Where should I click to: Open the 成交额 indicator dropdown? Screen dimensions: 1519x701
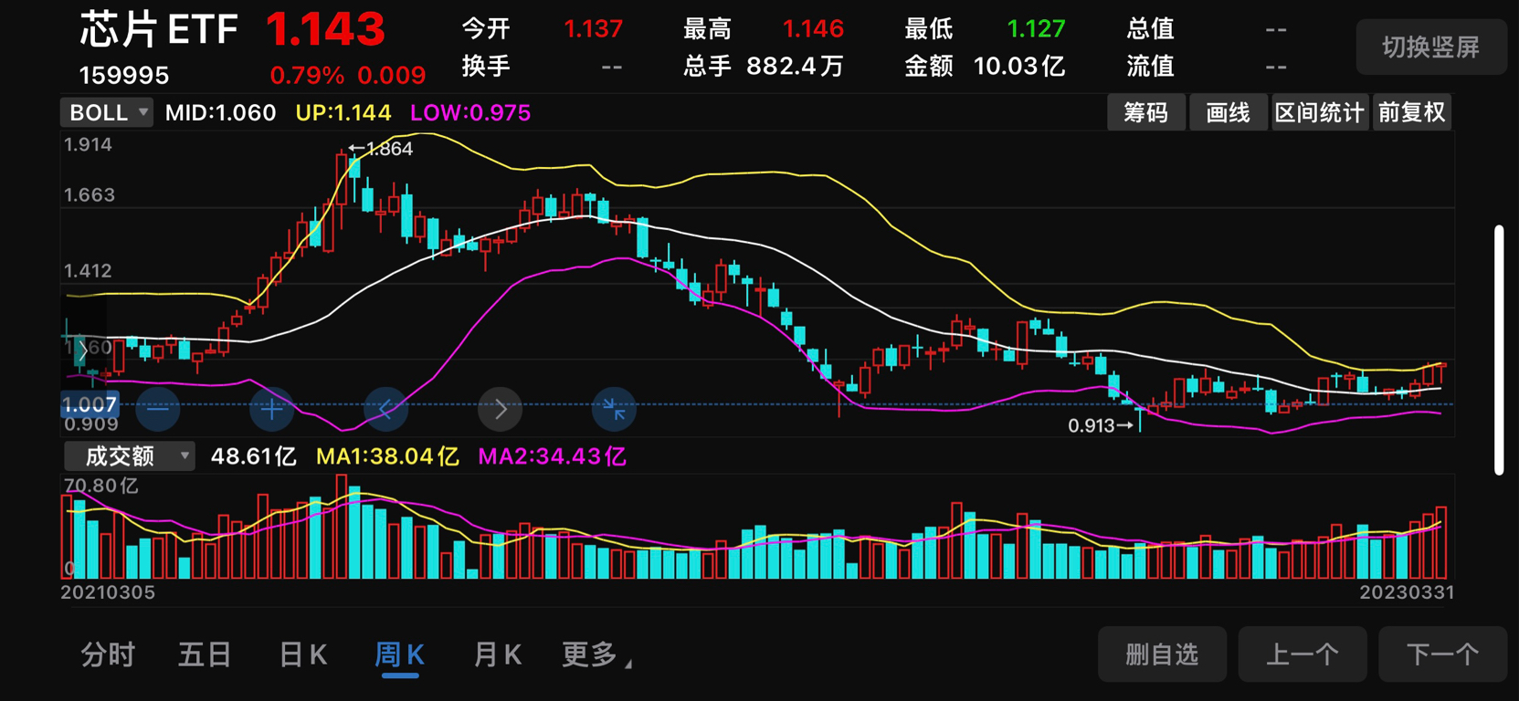(x=130, y=455)
